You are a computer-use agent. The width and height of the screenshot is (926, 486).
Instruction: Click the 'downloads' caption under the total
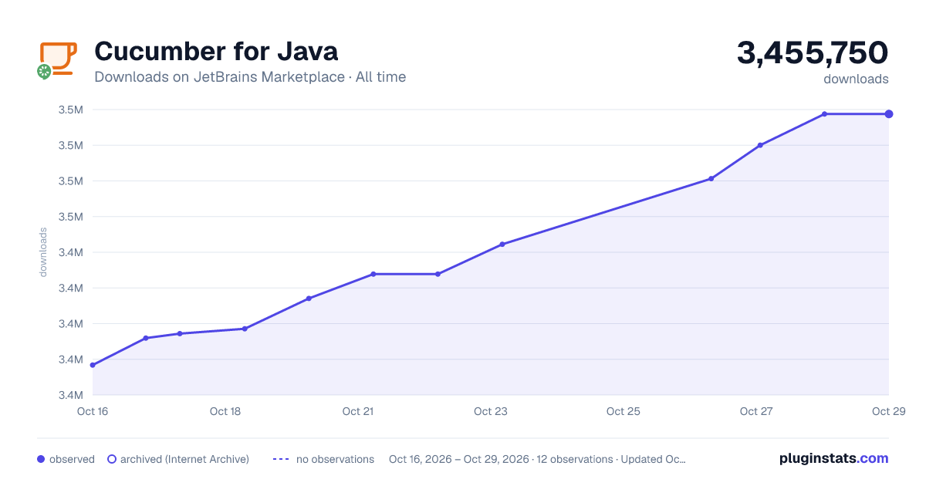pyautogui.click(x=856, y=79)
